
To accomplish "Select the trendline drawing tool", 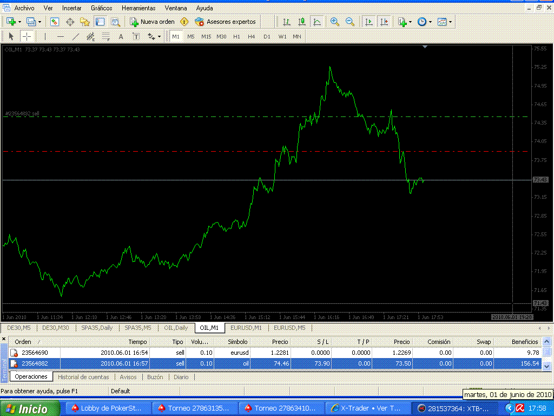I will [x=76, y=36].
